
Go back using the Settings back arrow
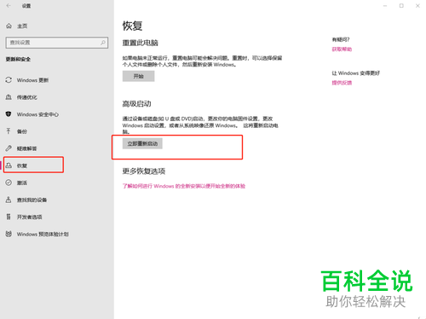[x=9, y=6]
